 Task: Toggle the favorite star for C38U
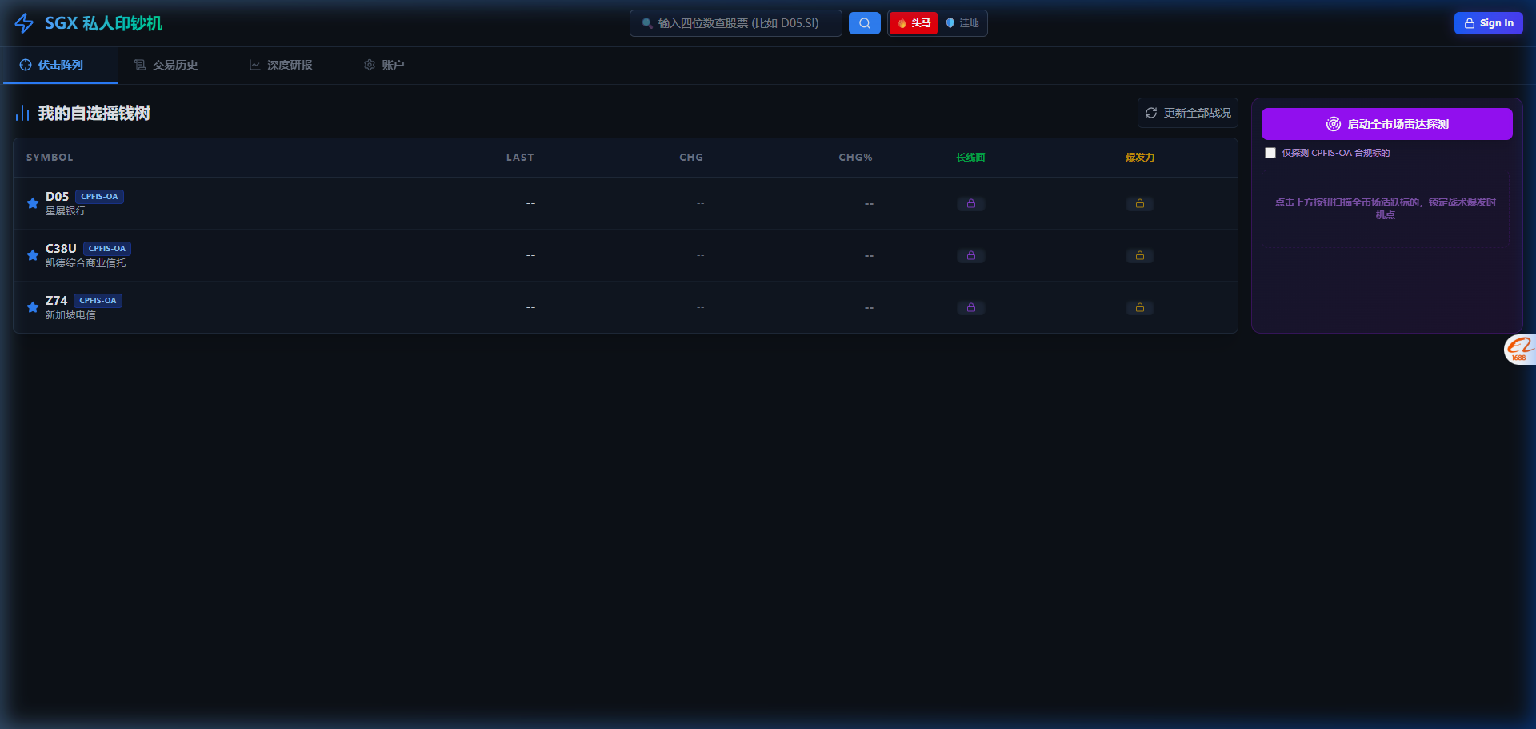pyautogui.click(x=33, y=255)
